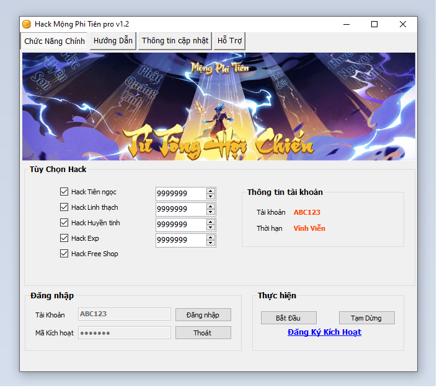Screen dimensions: 437x388
Task: Switch to the Hướng Dẫn tab
Action: (x=113, y=41)
